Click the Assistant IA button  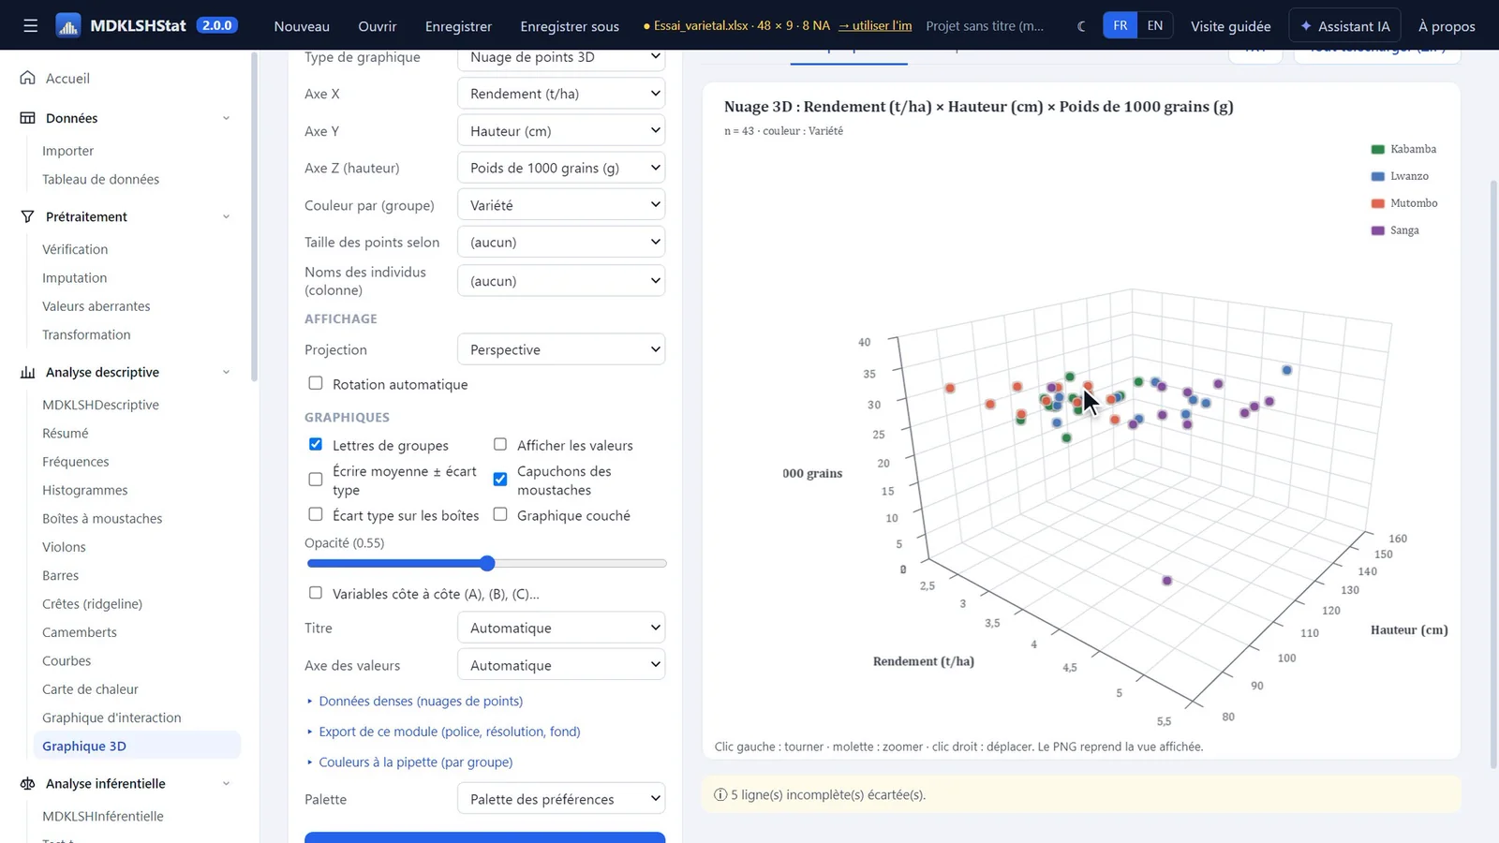pos(1345,26)
